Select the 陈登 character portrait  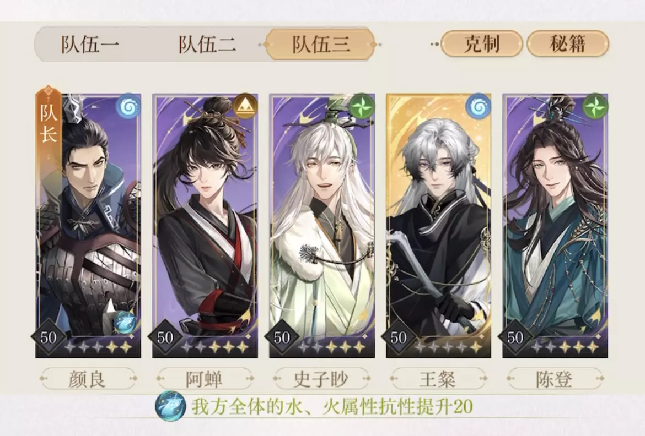[x=555, y=226]
